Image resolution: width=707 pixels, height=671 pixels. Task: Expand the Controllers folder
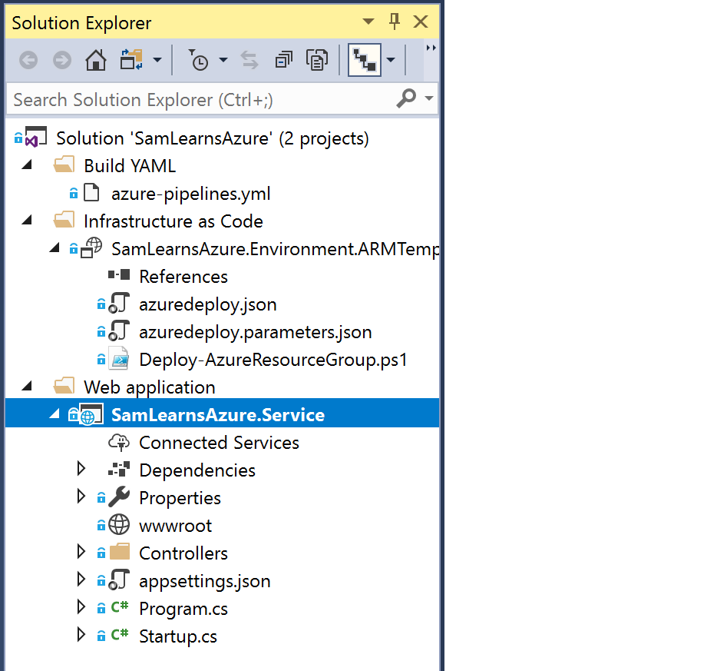tap(81, 553)
